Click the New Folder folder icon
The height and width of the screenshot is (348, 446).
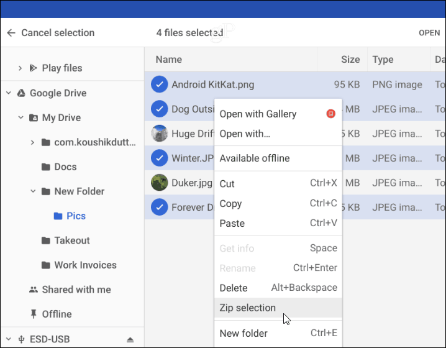click(45, 191)
